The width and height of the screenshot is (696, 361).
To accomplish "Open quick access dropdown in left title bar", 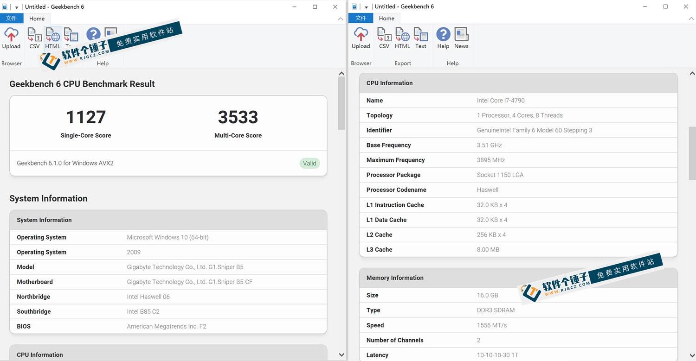I will 17,7.
